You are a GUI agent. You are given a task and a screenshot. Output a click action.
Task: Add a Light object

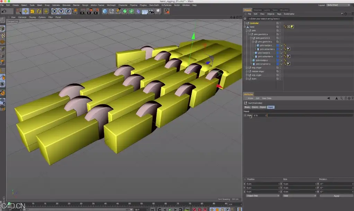158,11
